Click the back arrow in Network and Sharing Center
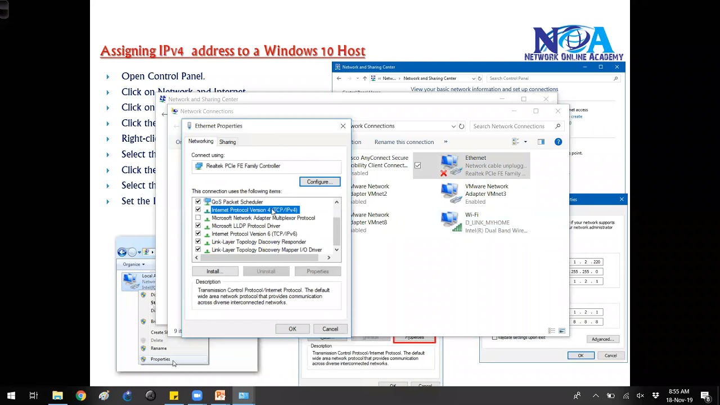 (x=339, y=78)
